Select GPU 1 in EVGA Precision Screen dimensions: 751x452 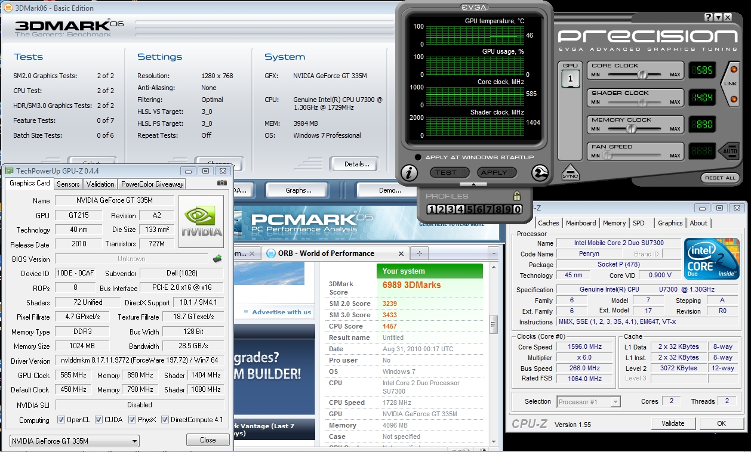(x=570, y=79)
